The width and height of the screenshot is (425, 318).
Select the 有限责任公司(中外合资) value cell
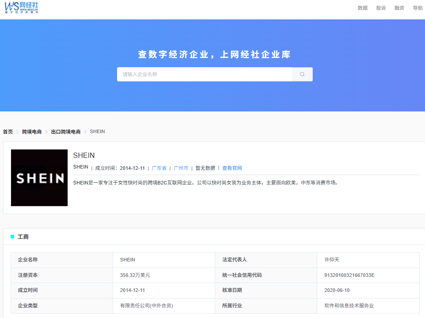click(164, 306)
